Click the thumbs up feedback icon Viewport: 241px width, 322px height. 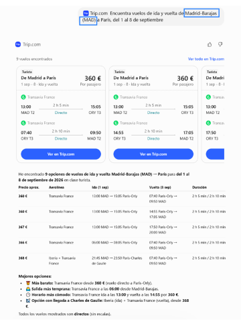[210, 45]
